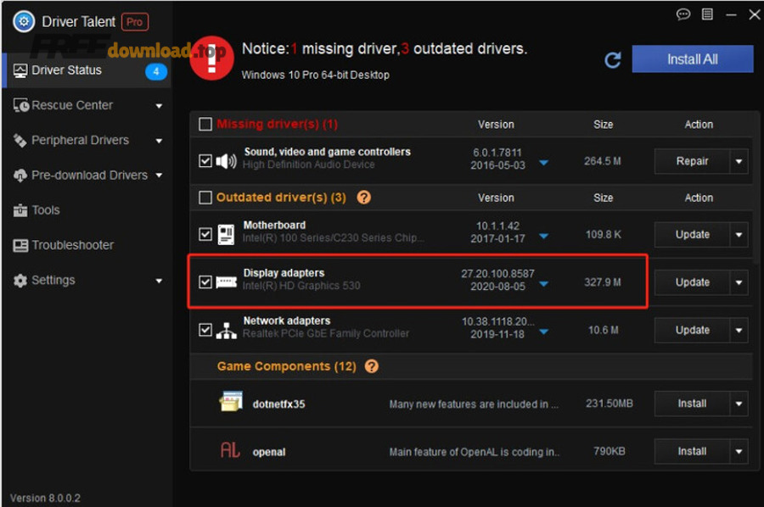
Task: Click the Game Components (12) heading
Action: tap(287, 366)
